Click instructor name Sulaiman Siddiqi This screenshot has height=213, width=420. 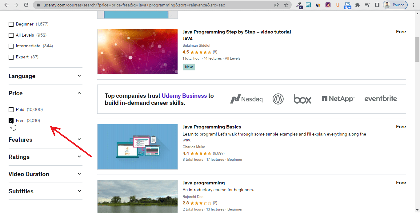[x=196, y=45]
